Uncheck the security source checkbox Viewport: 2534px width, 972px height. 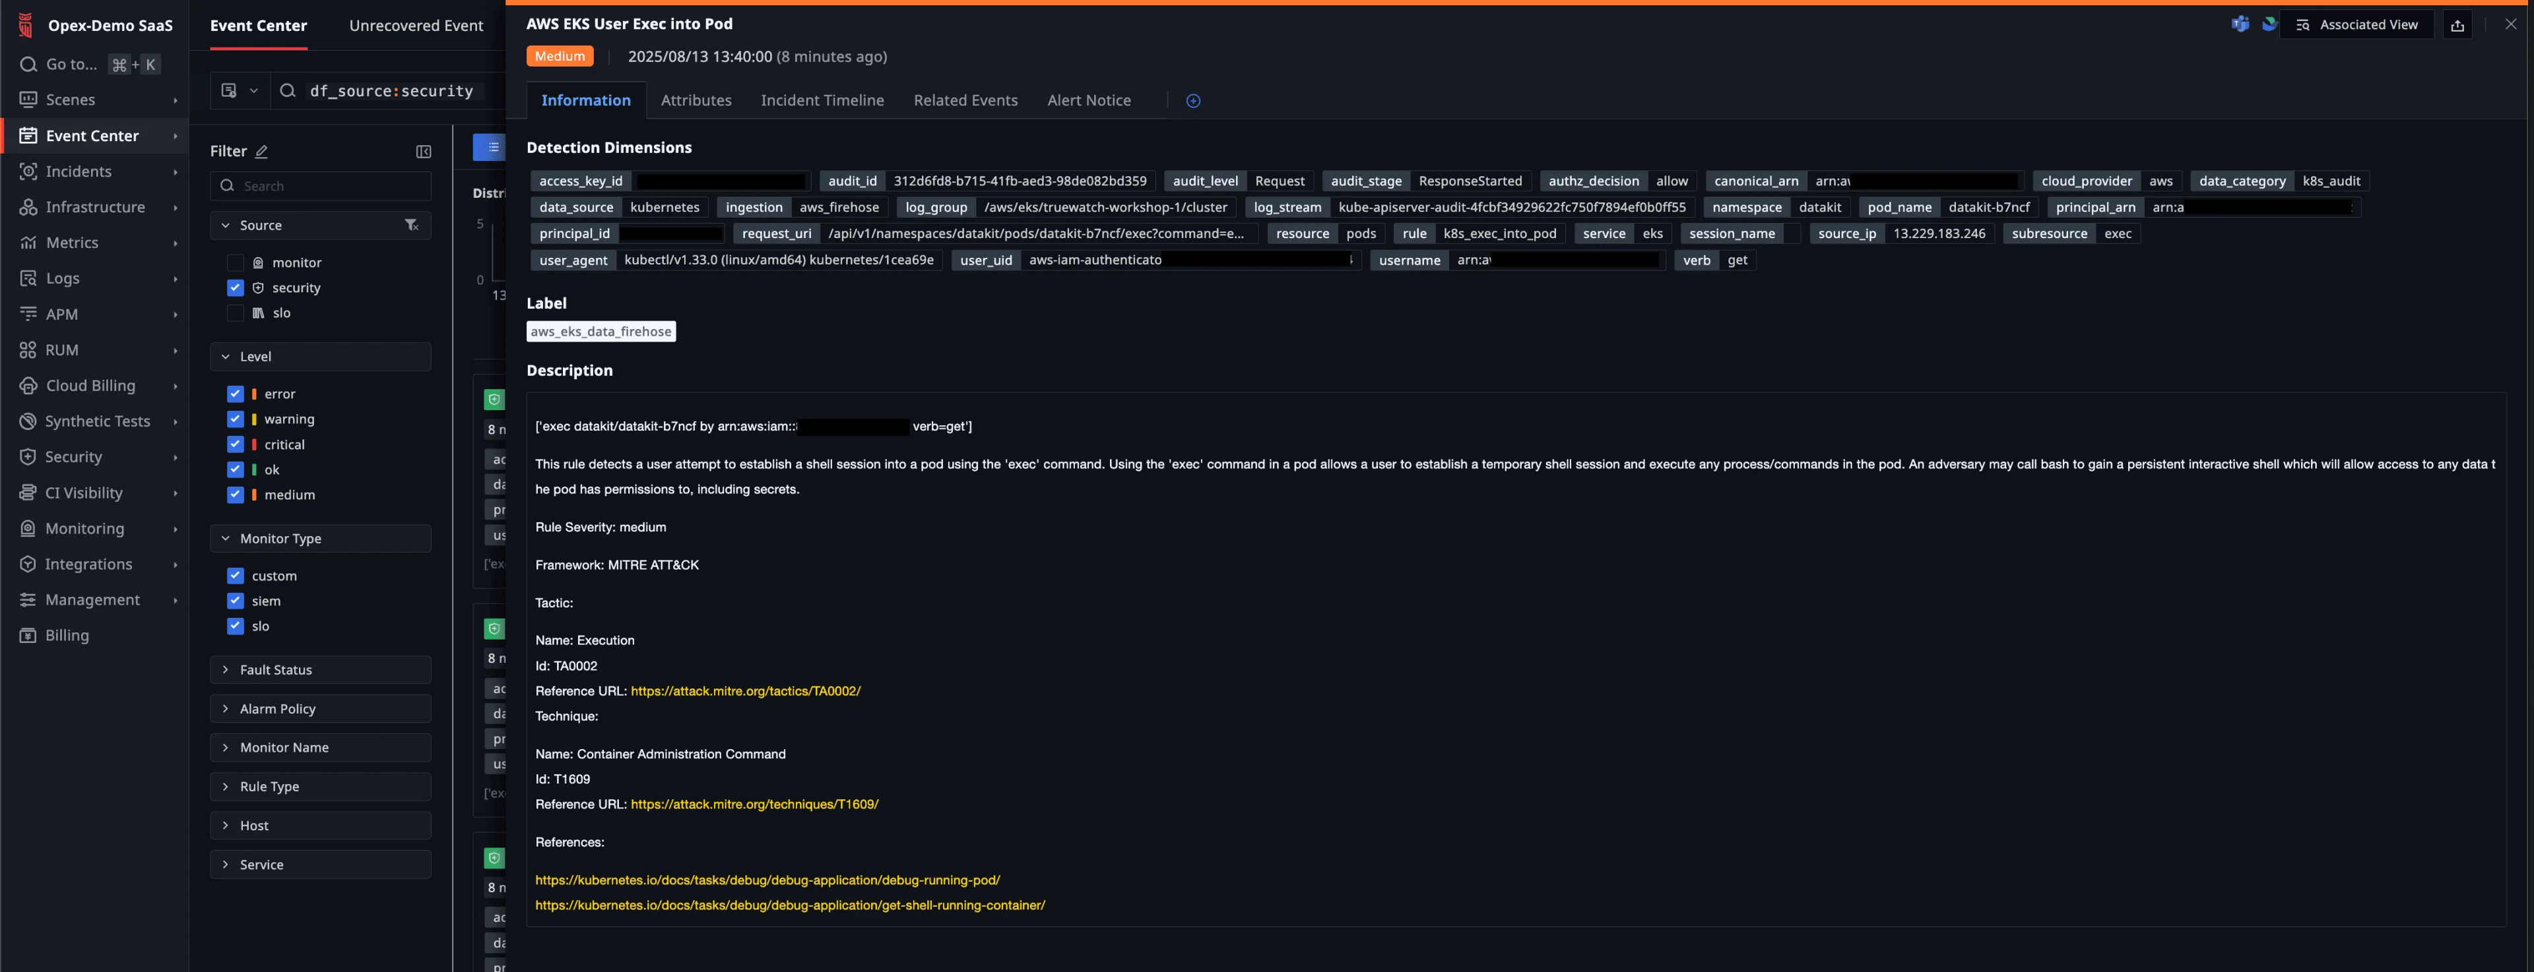point(235,288)
